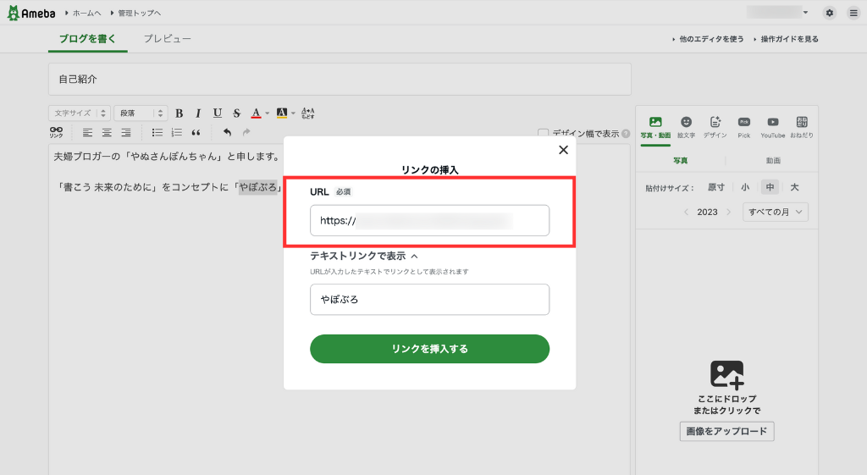Open the 段落 paragraph dropdown
Image resolution: width=867 pixels, height=475 pixels.
point(141,113)
